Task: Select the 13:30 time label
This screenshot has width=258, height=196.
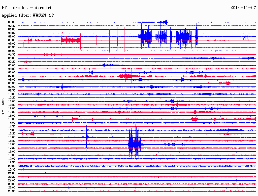Action: click(x=12, y=119)
